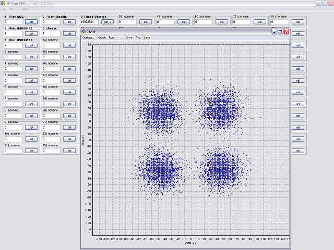334x250 pixels.
Task: Click set button for 11 | noname
Action: [x=31, y=151]
